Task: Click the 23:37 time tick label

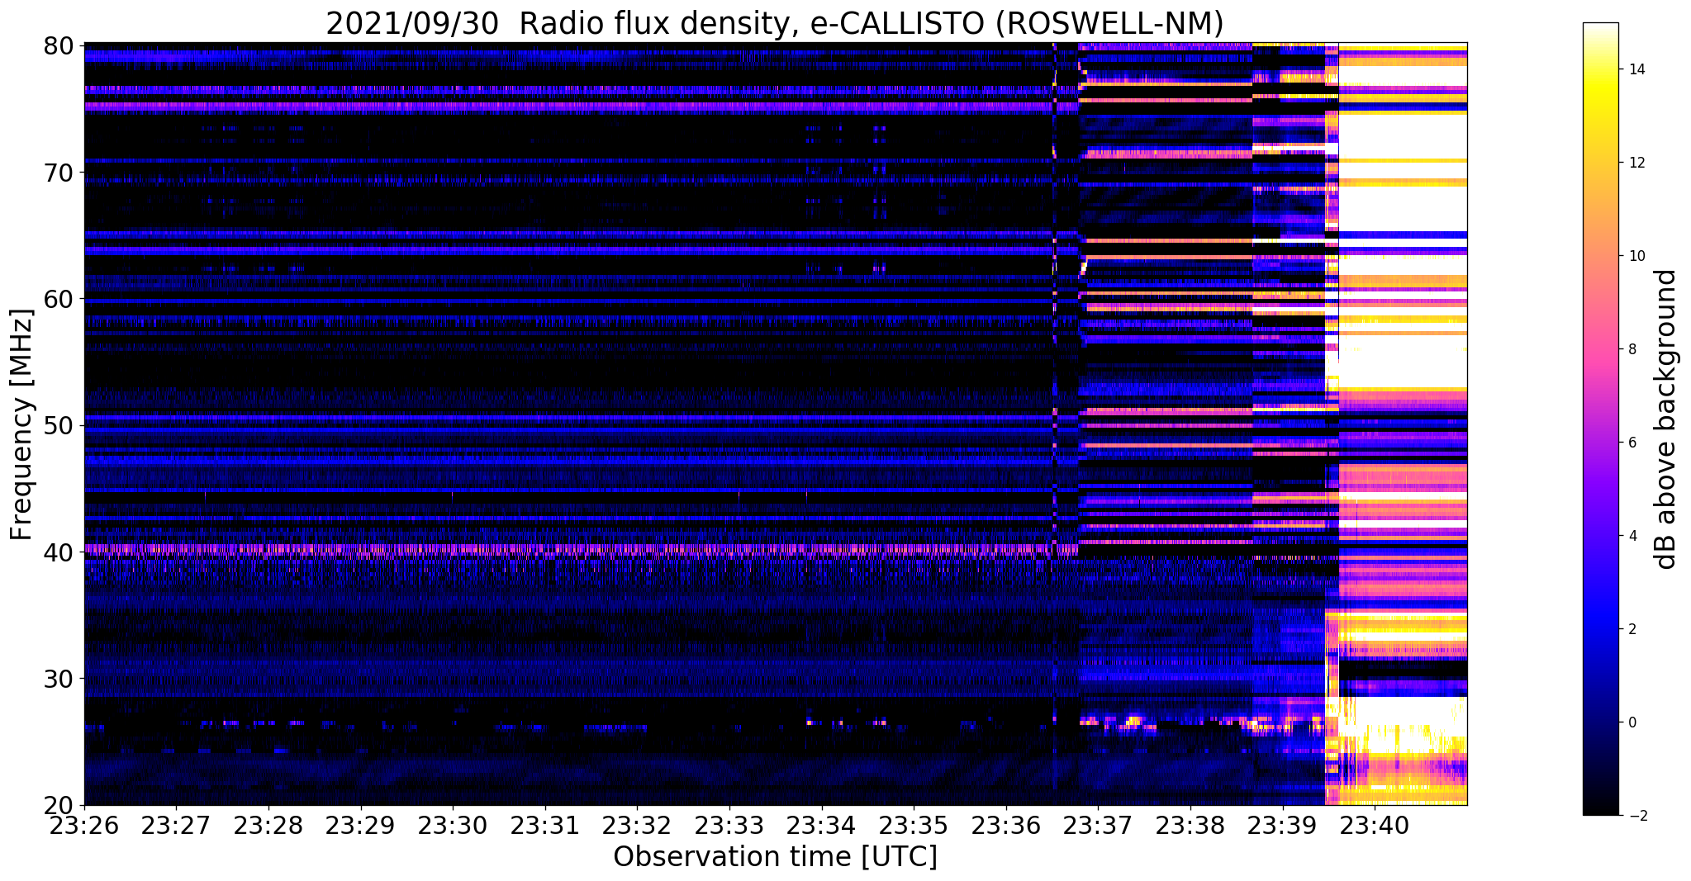Action: (x=1098, y=826)
